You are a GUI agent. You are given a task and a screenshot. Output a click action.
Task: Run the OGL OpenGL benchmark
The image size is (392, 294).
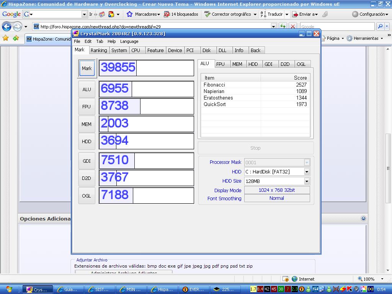tap(87, 196)
